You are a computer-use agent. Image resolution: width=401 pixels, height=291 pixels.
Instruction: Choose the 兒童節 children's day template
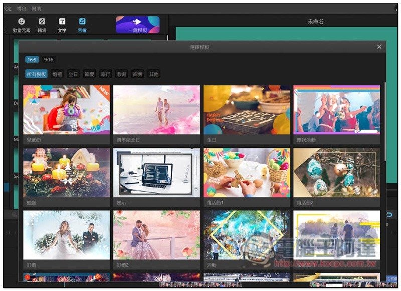pos(66,110)
